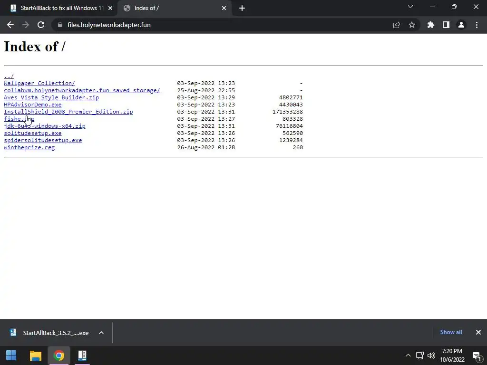Download wintheprize.reg file

29,147
